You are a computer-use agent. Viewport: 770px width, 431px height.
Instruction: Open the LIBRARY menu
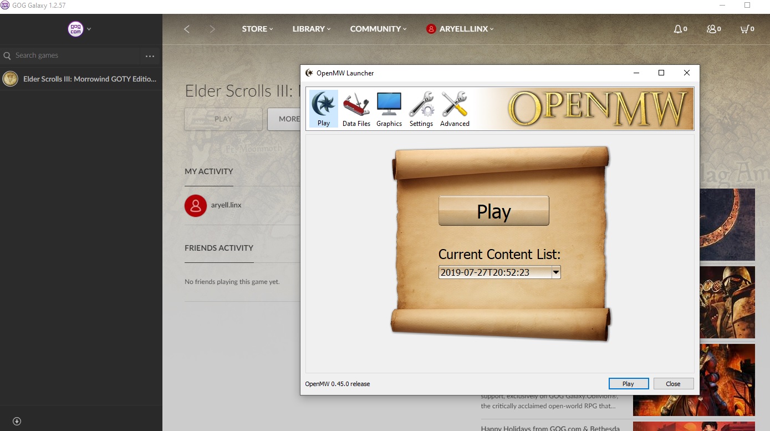pyautogui.click(x=312, y=29)
